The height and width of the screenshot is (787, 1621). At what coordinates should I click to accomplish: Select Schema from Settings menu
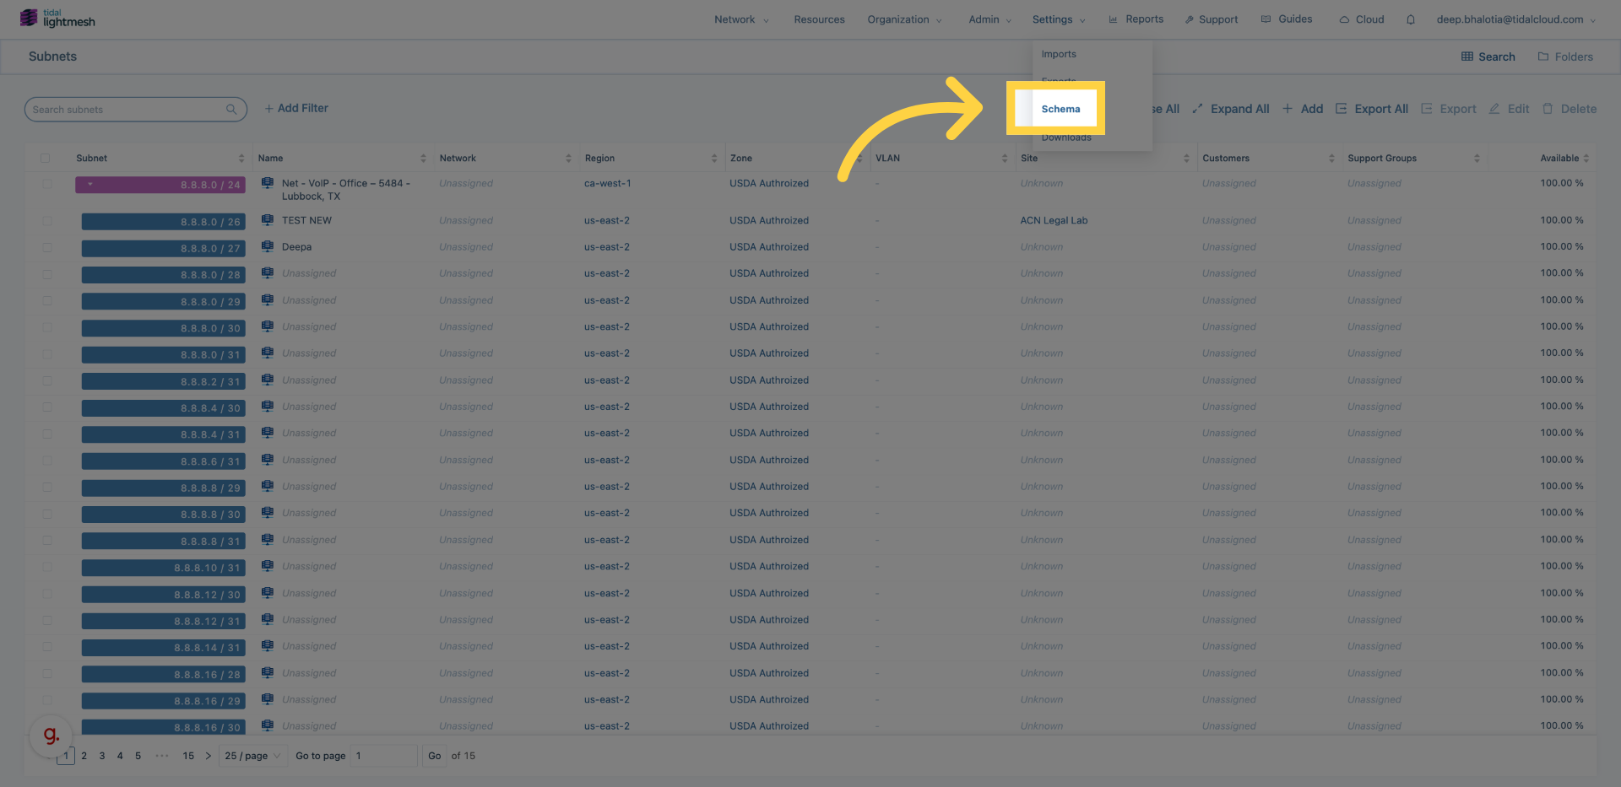1060,109
